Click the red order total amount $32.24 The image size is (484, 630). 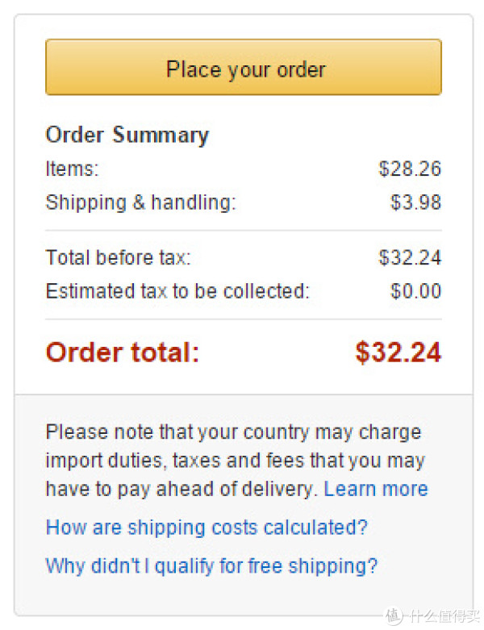coord(398,353)
